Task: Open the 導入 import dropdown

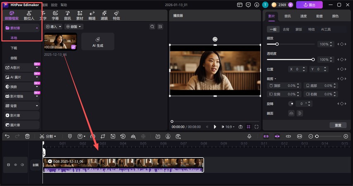Action: 53,26
